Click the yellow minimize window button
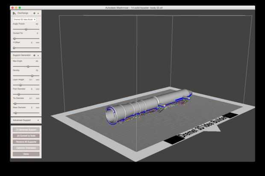 pos(16,8)
